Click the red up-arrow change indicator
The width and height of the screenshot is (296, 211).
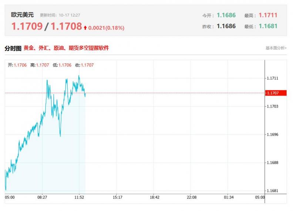[x=85, y=28]
